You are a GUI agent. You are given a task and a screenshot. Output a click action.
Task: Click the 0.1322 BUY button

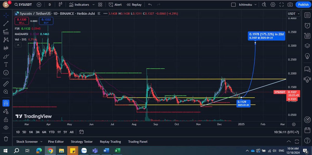46,21
